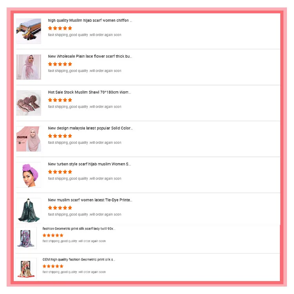
Task: Open the green tie-dye scarf thumbnail
Action: 29,211
